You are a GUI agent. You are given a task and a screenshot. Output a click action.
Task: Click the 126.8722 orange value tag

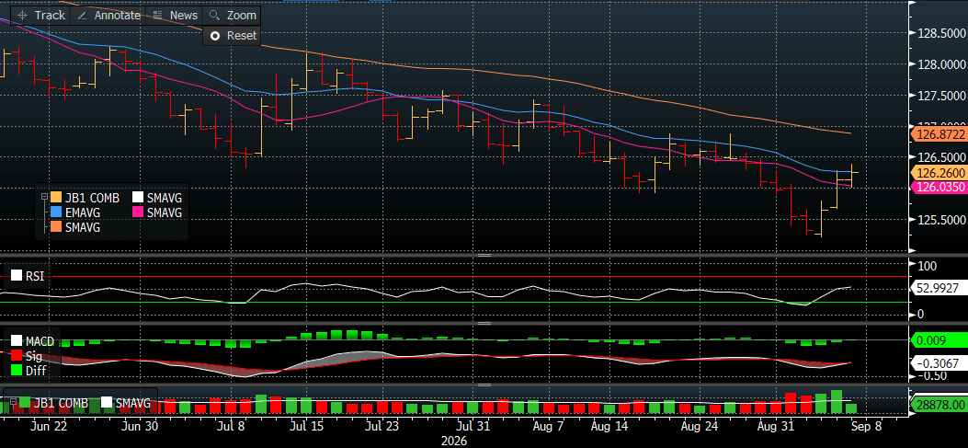click(x=939, y=134)
